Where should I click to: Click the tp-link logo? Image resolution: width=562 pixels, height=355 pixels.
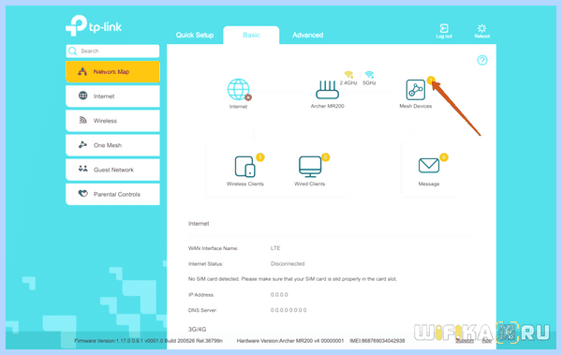pos(94,25)
